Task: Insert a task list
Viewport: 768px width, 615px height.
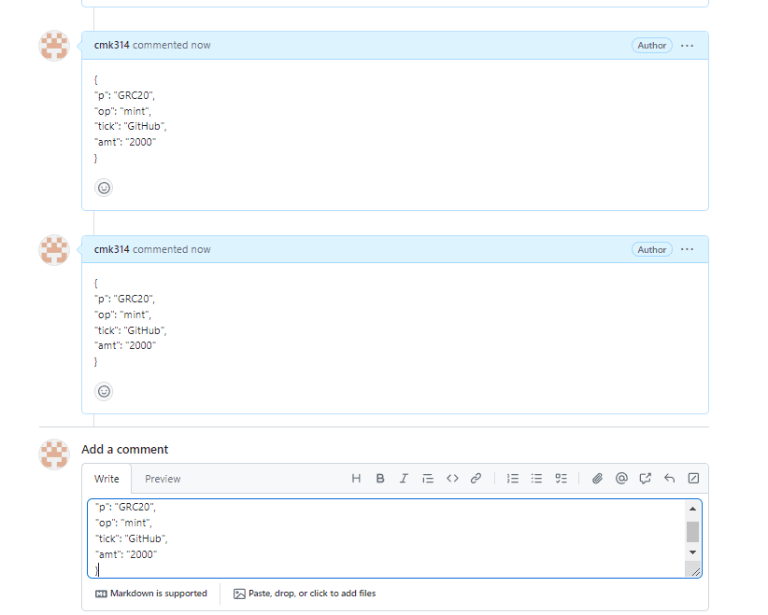Action: pos(561,479)
